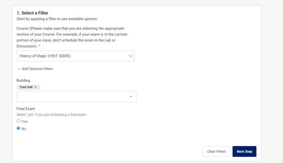This screenshot has height=163, width=283.
Task: Click the Building field label
Action: 23,80
